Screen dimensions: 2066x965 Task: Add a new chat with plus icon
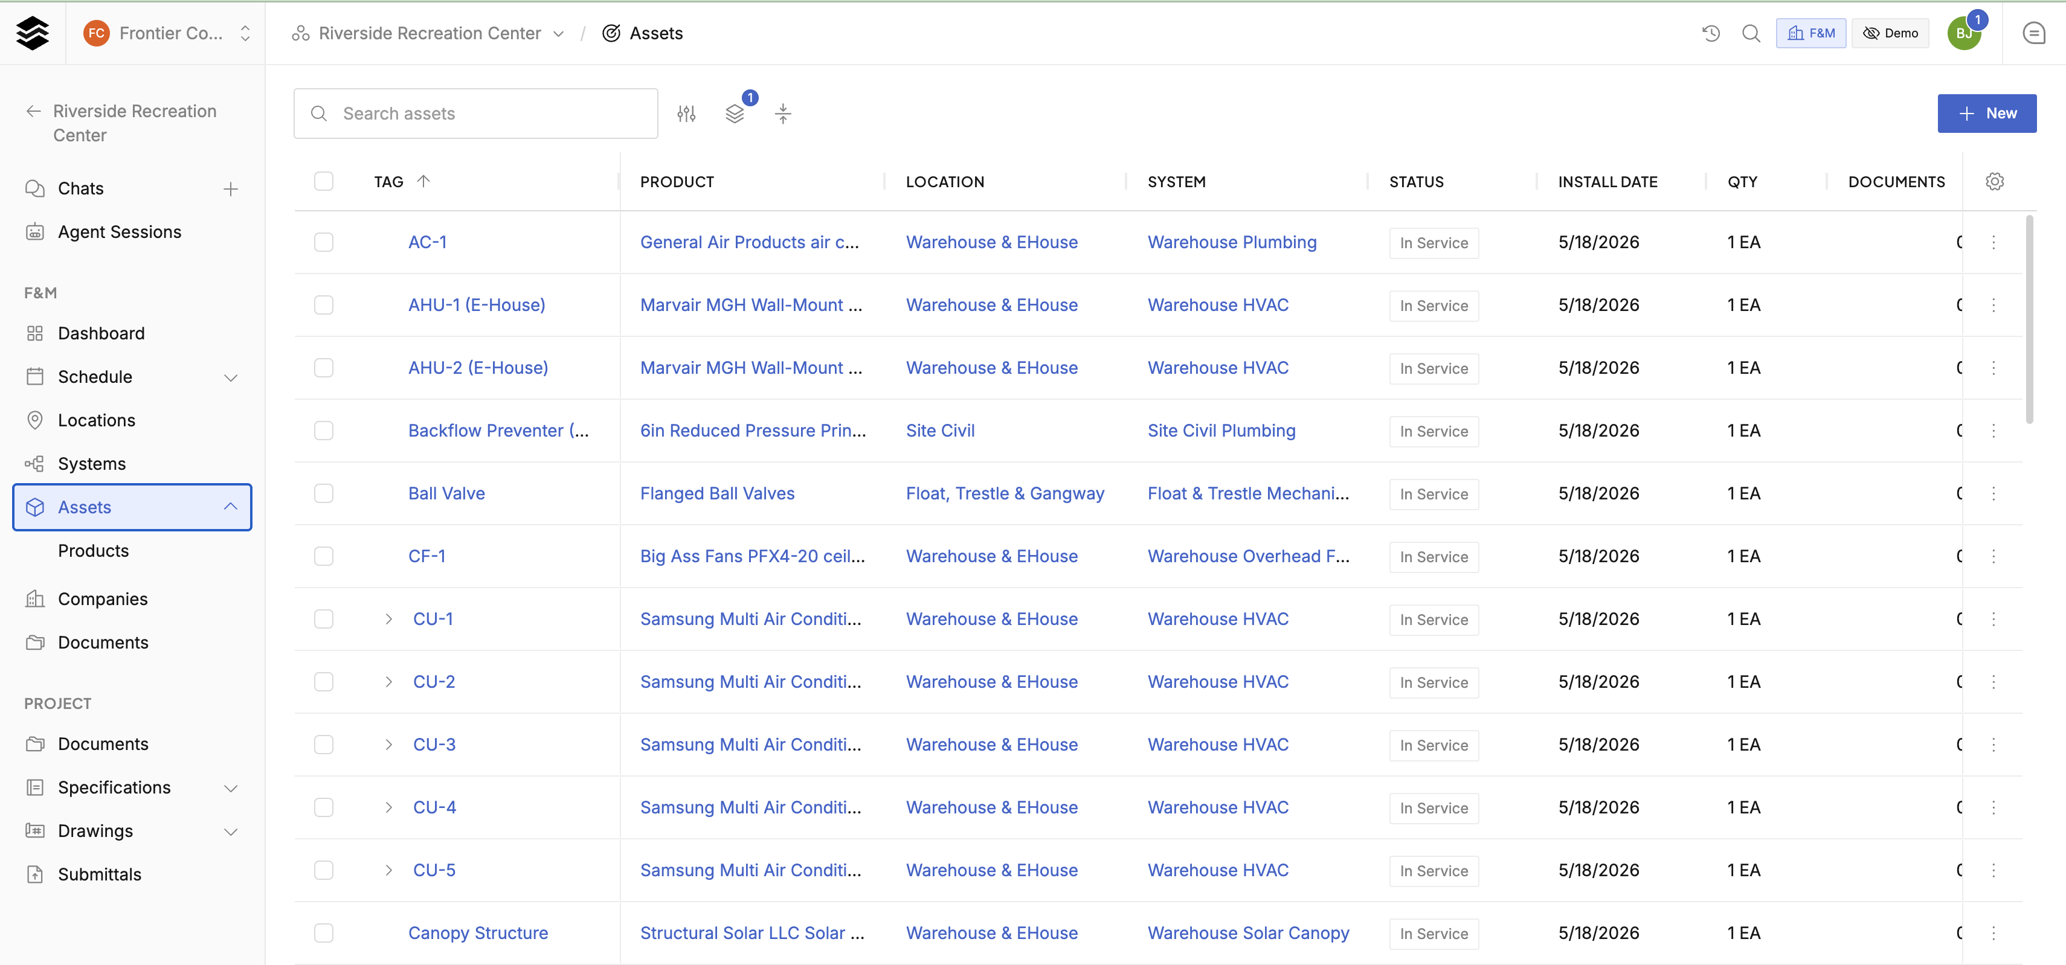231,189
